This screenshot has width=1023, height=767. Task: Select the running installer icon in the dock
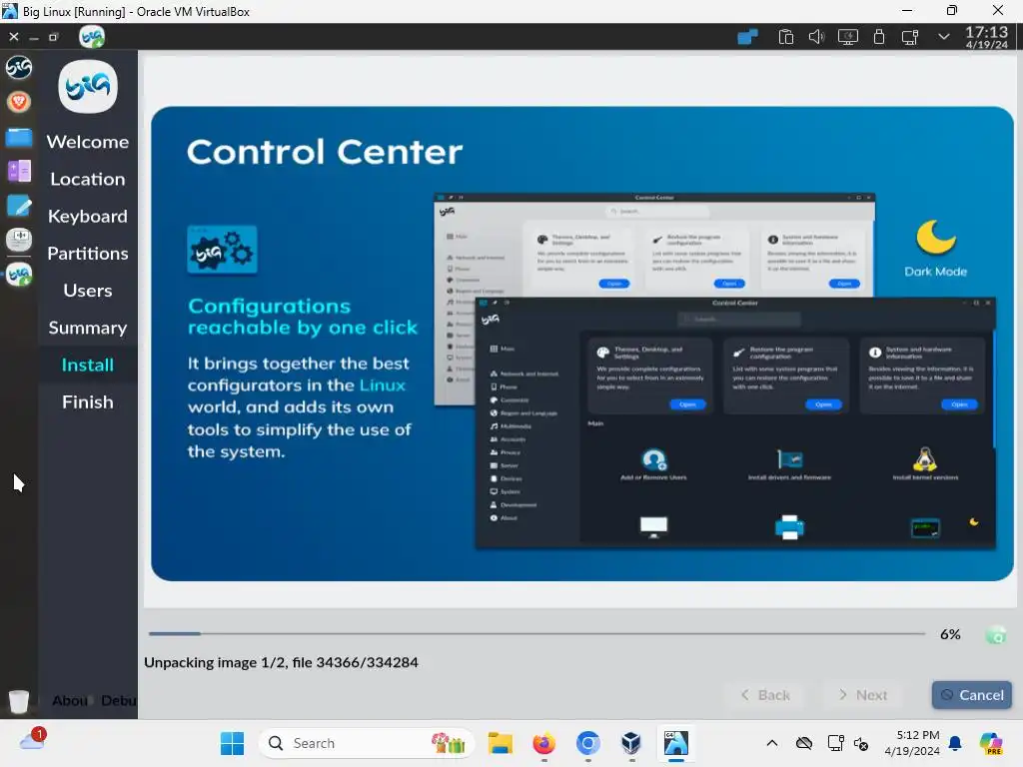point(19,275)
